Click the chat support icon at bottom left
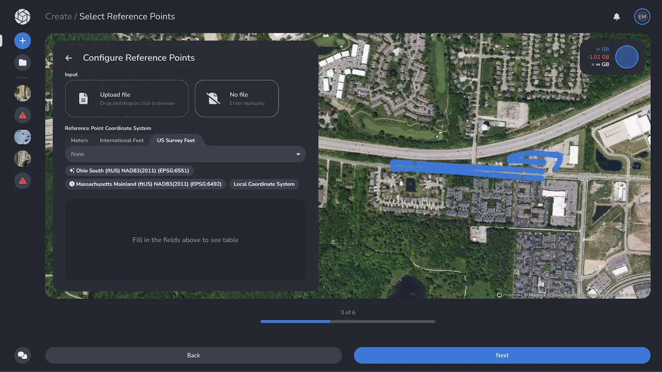The image size is (662, 372). pos(22,355)
